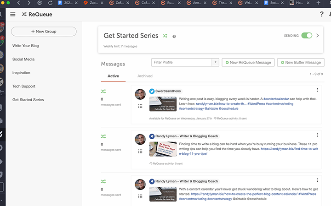Close the 'Soci...' browser tab
The height and width of the screenshot is (206, 331).
point(282,3)
